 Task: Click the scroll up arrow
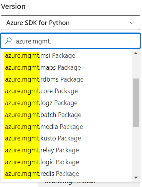coord(136,53)
